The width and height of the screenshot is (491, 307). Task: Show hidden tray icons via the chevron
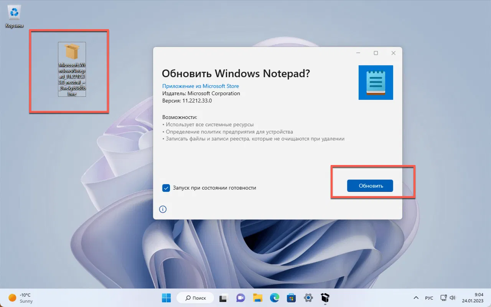[x=416, y=298]
